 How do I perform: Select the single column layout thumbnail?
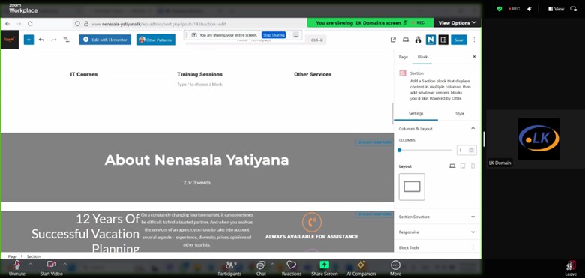pos(412,187)
